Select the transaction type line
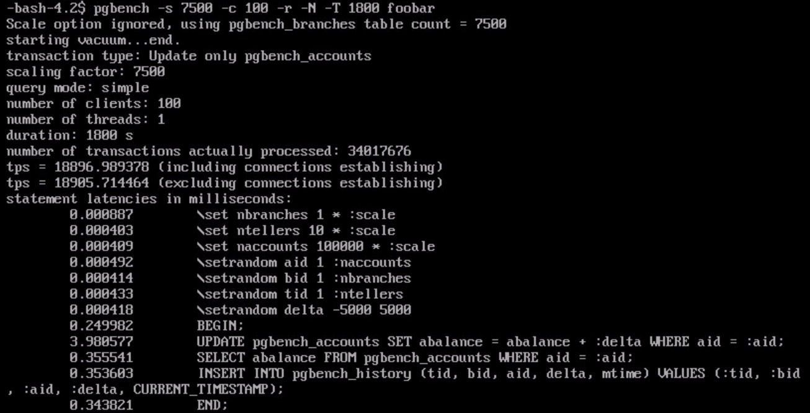Screen dimensions: 810x413 coord(189,56)
